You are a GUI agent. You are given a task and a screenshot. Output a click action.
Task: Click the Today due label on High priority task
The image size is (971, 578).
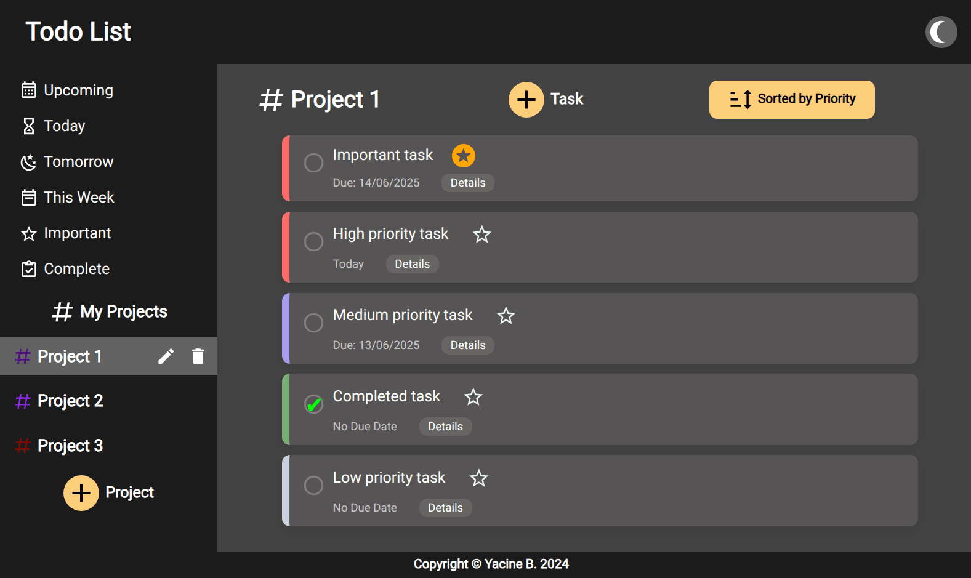(x=349, y=264)
